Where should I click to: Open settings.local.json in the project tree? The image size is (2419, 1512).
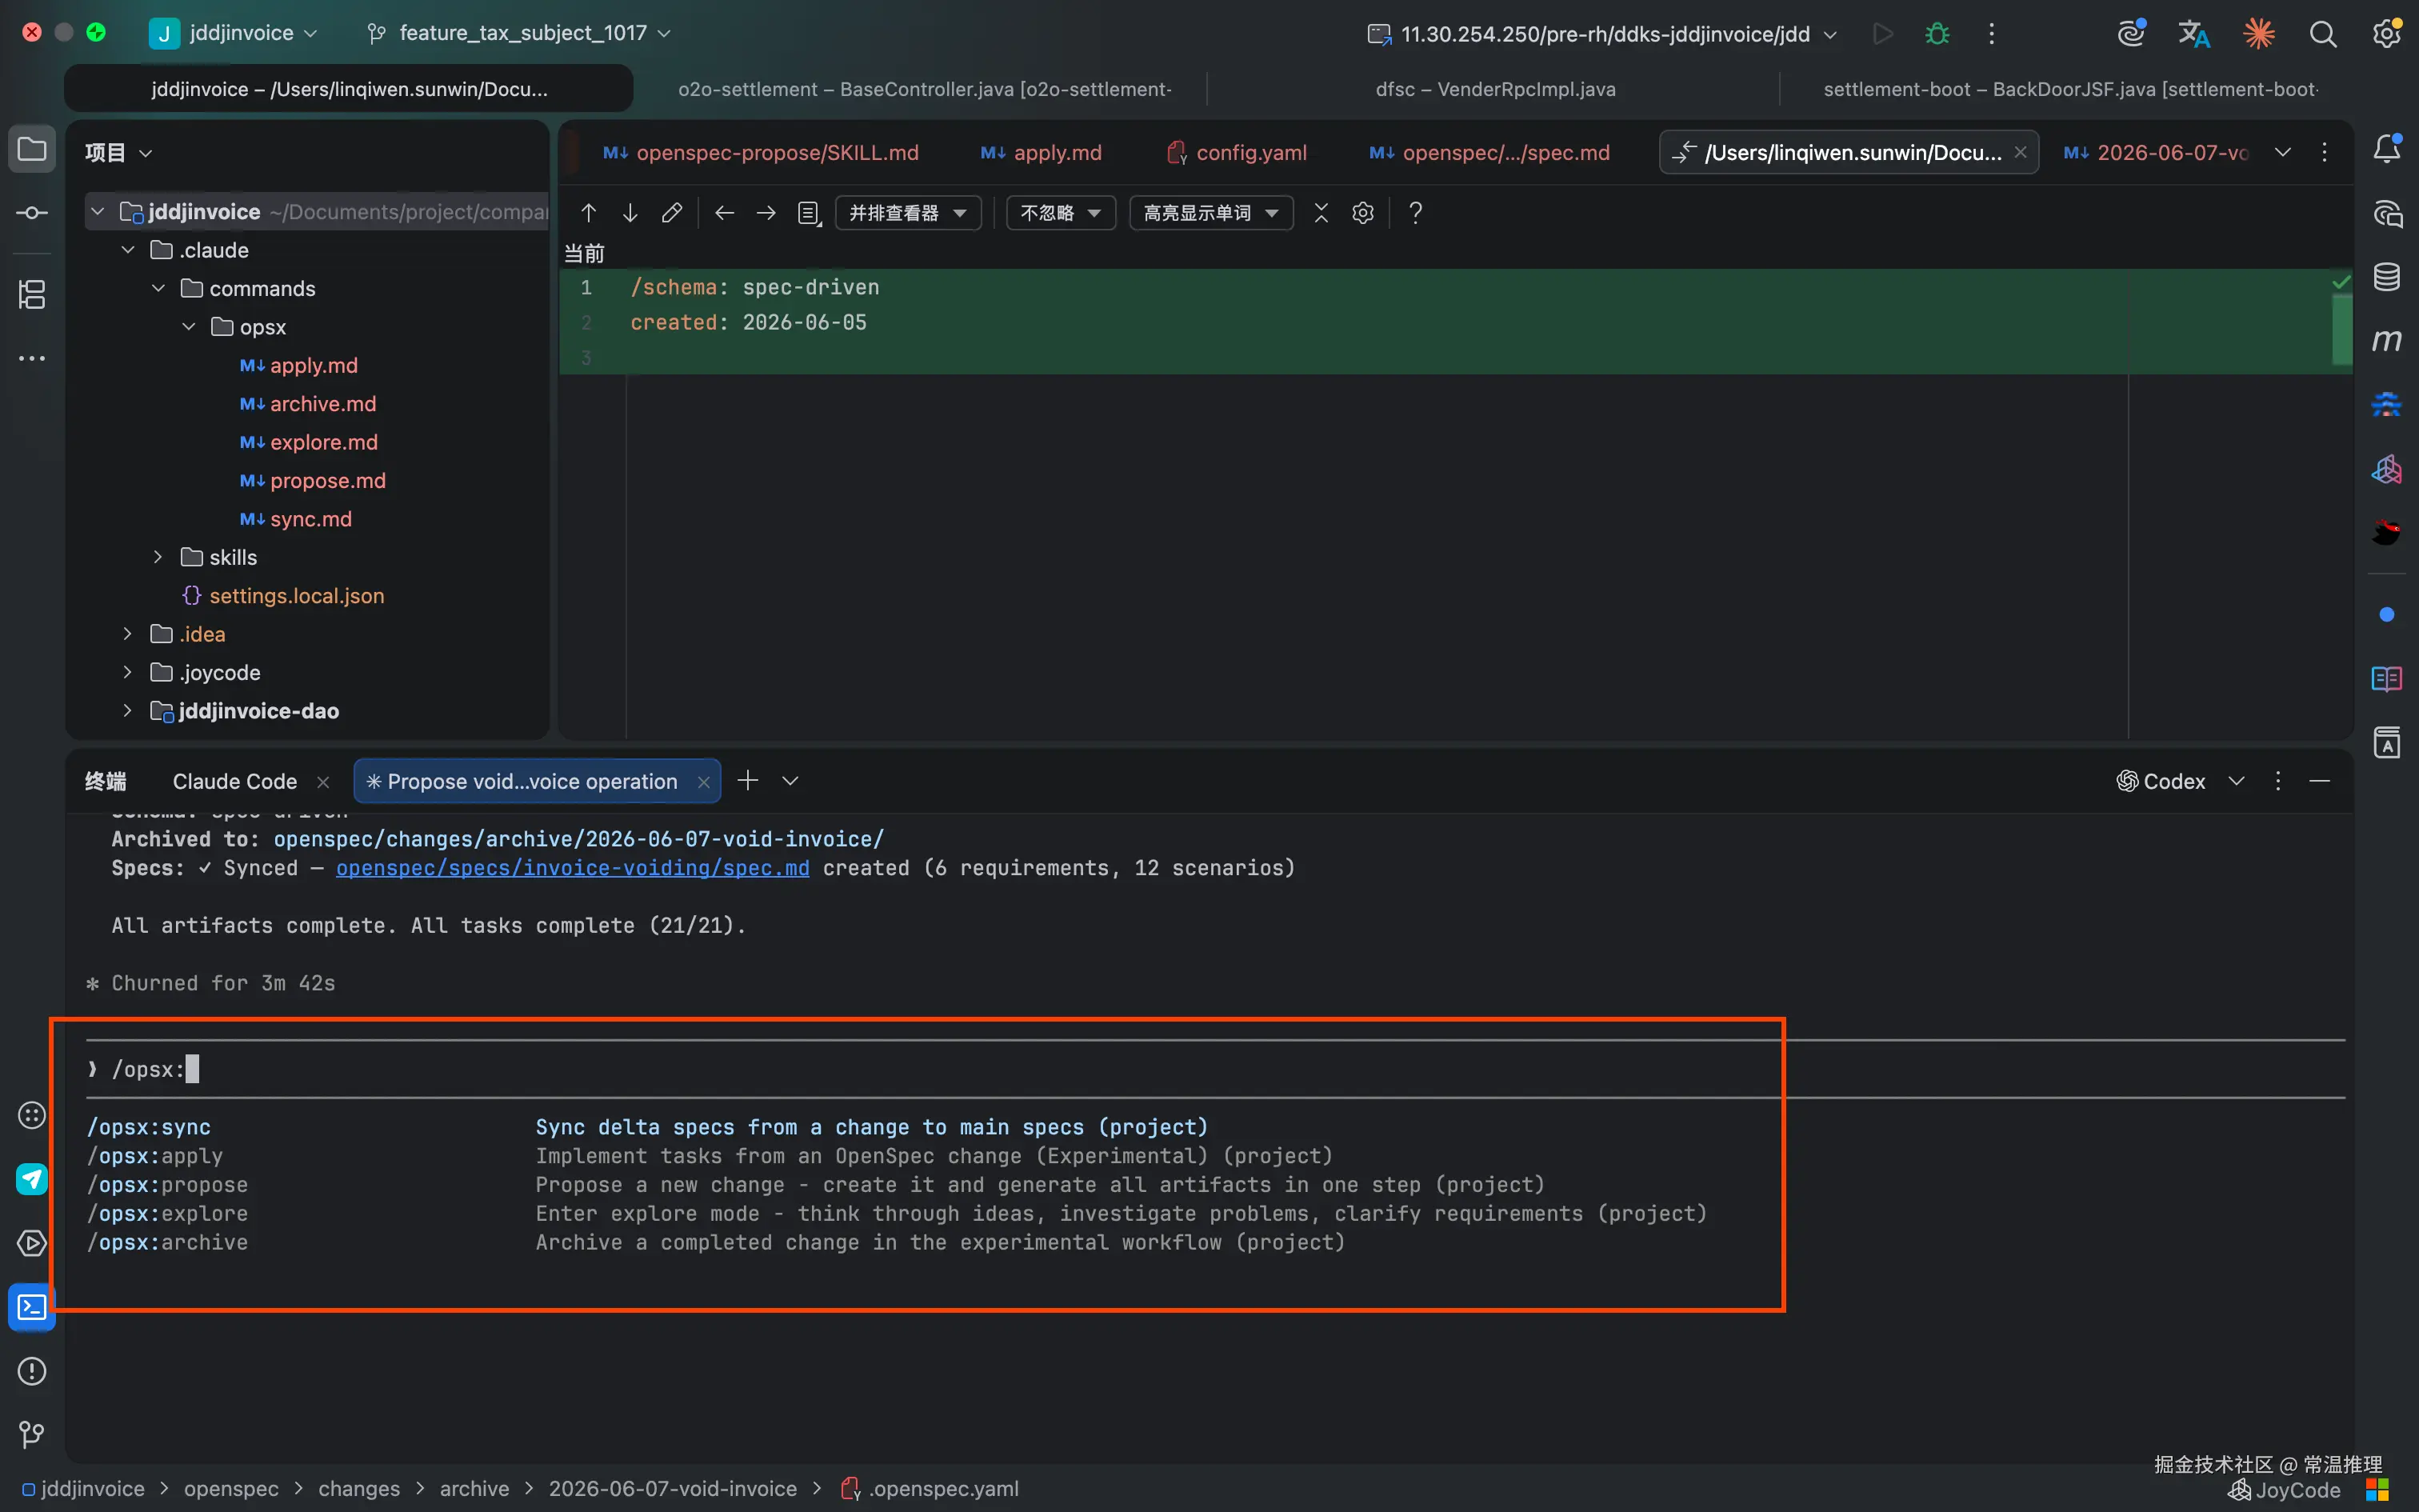point(297,596)
